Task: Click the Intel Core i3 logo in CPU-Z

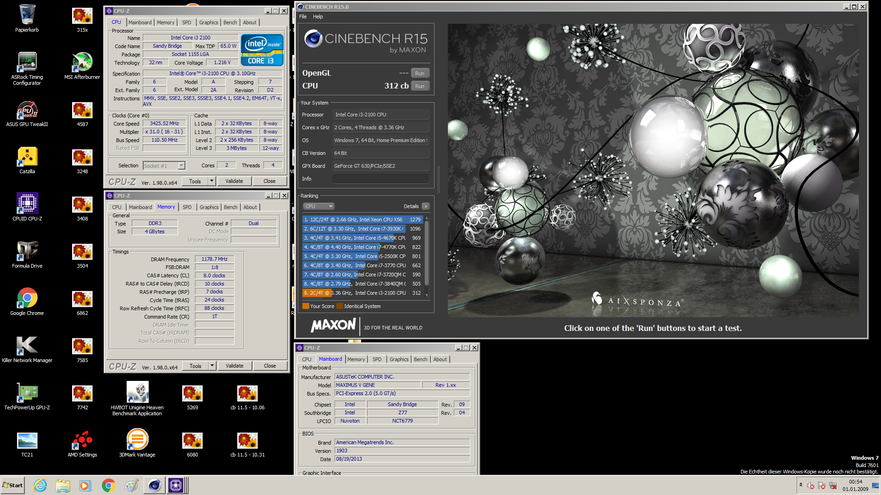Action: click(x=262, y=50)
